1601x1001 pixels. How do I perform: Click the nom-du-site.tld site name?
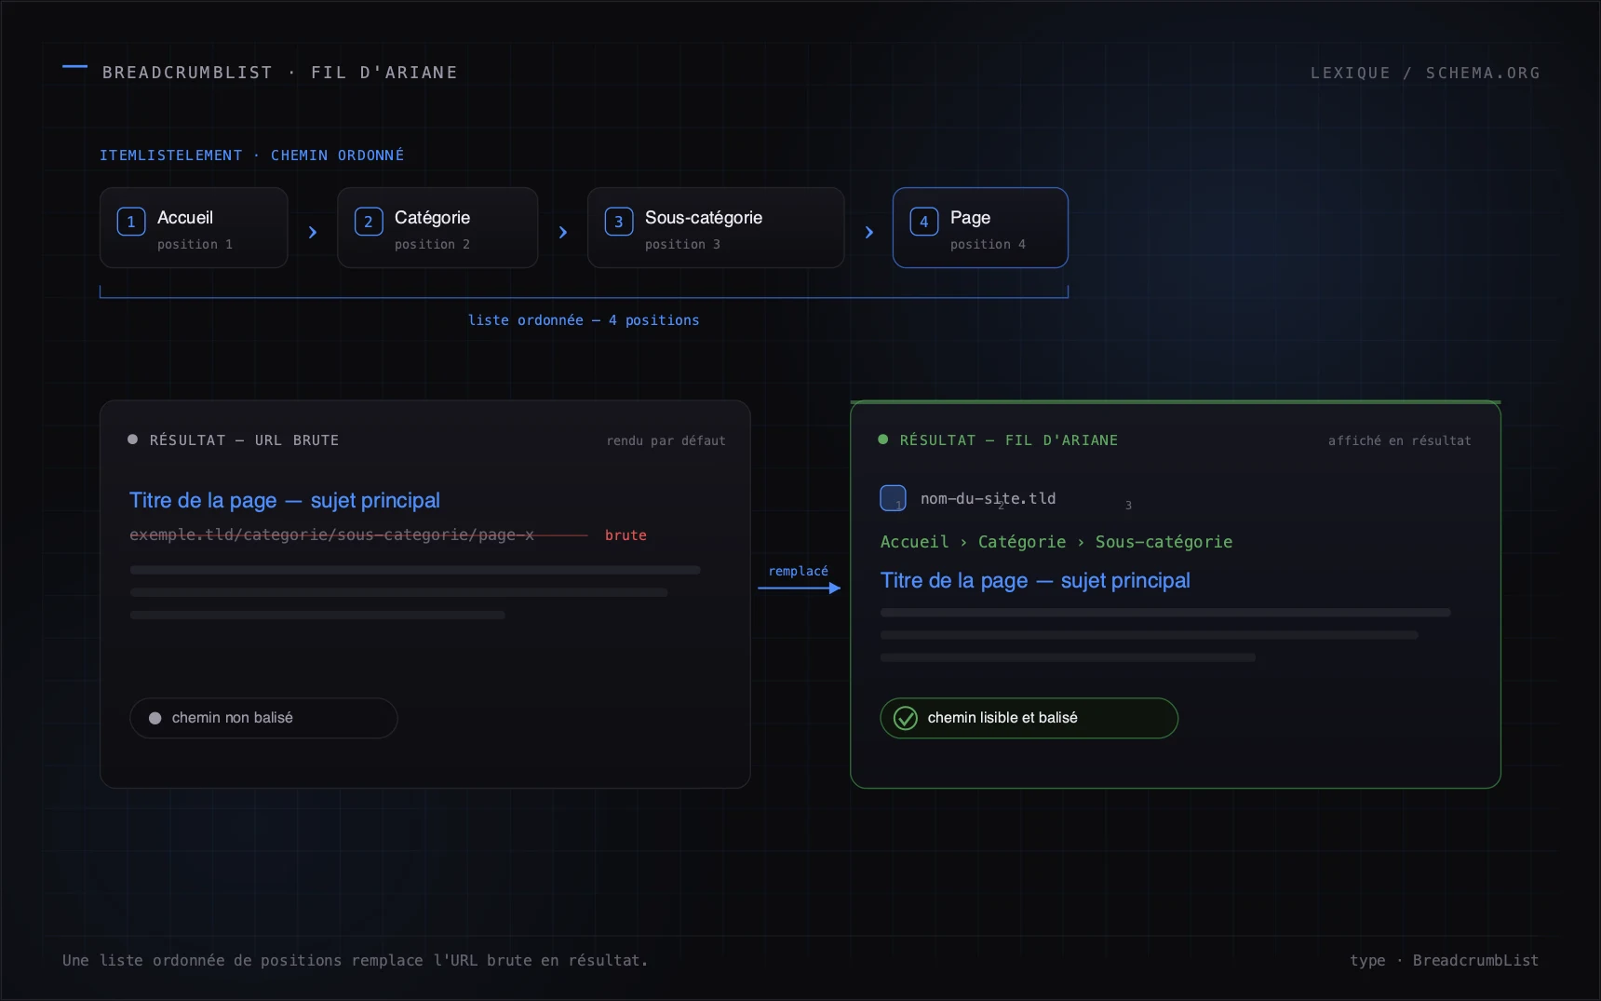[x=989, y=498]
